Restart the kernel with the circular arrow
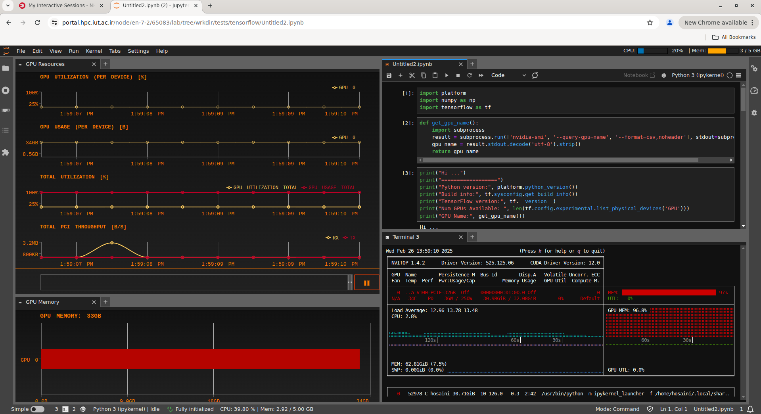761x414 pixels. click(470, 75)
